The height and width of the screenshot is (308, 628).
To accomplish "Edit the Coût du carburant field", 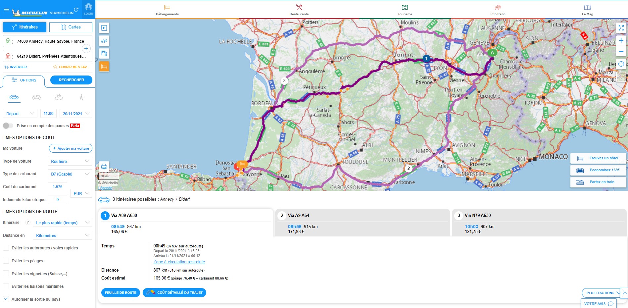I will point(58,187).
